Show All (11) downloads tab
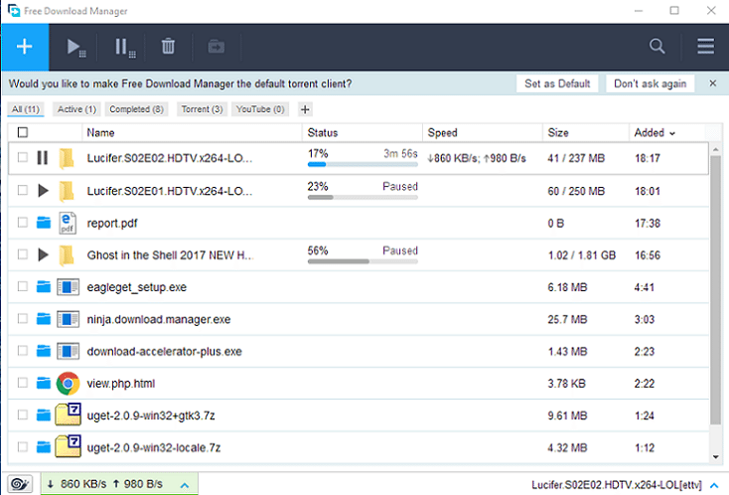 (x=26, y=109)
